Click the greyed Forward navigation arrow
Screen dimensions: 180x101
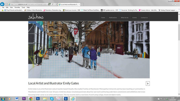(x=6, y=4)
